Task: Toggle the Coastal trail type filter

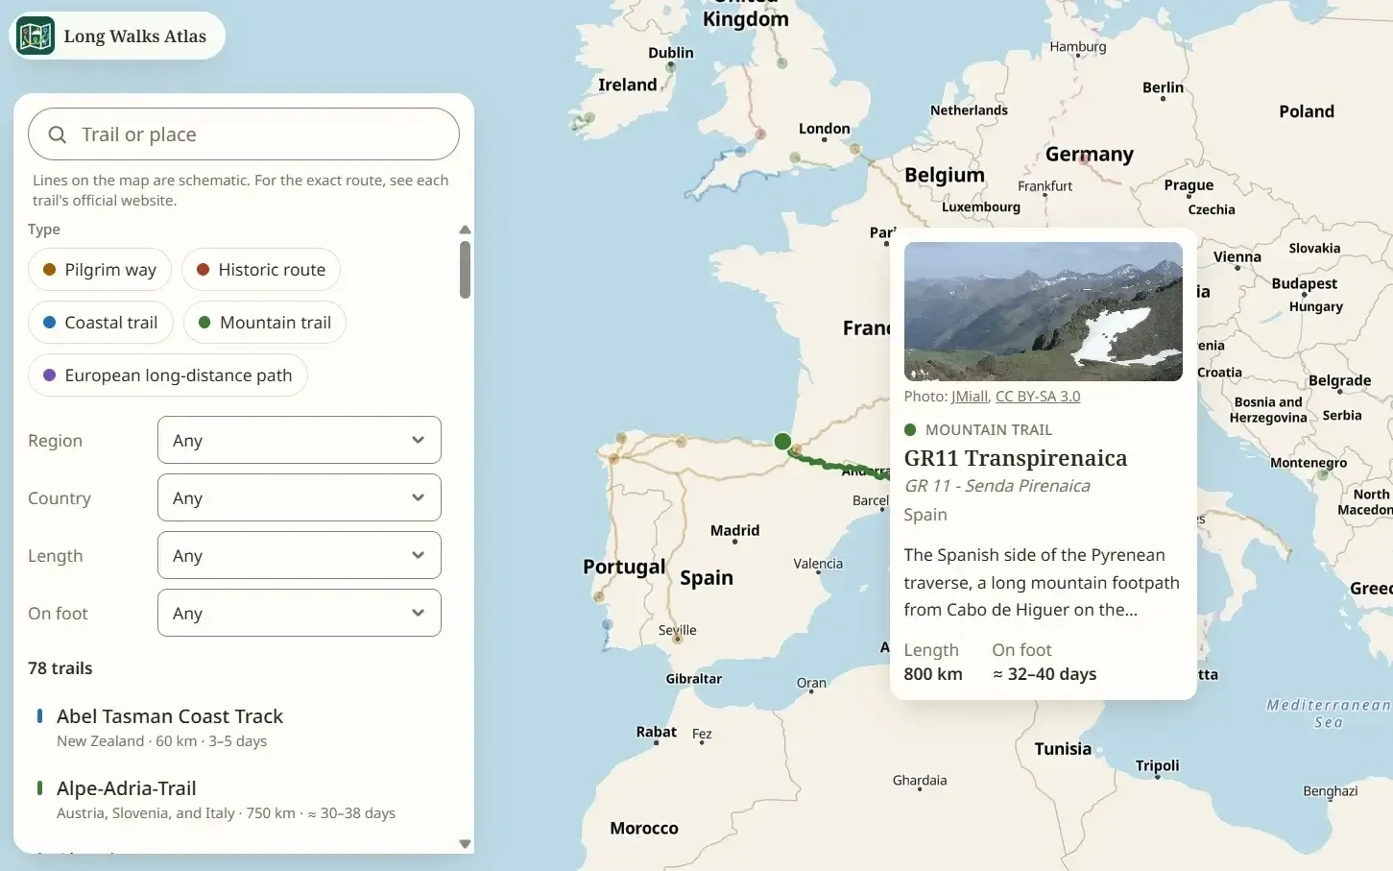Action: 101,323
